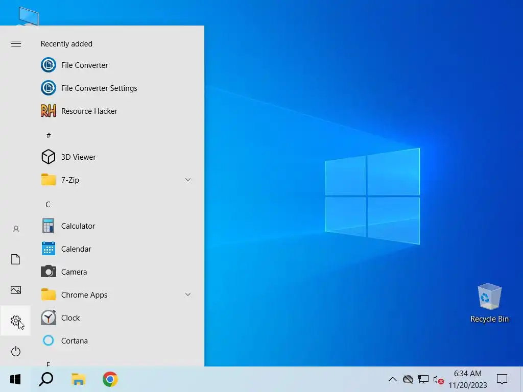The image size is (523, 392).
Task: Expand the Chrome Apps folder chevron
Action: click(188, 295)
